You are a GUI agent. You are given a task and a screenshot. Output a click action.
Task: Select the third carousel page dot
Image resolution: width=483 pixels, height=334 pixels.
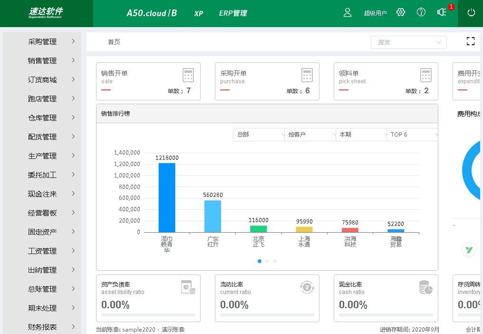click(x=275, y=261)
